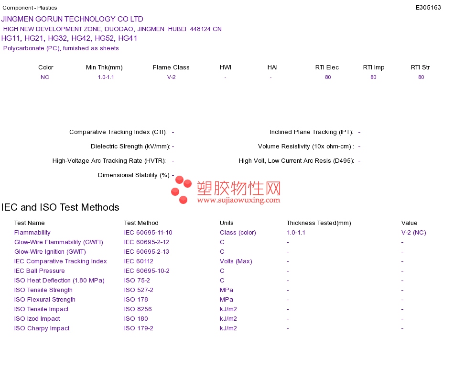The width and height of the screenshot is (454, 383).
Task: Click the ISO 8256 test method
Action: tap(138, 309)
